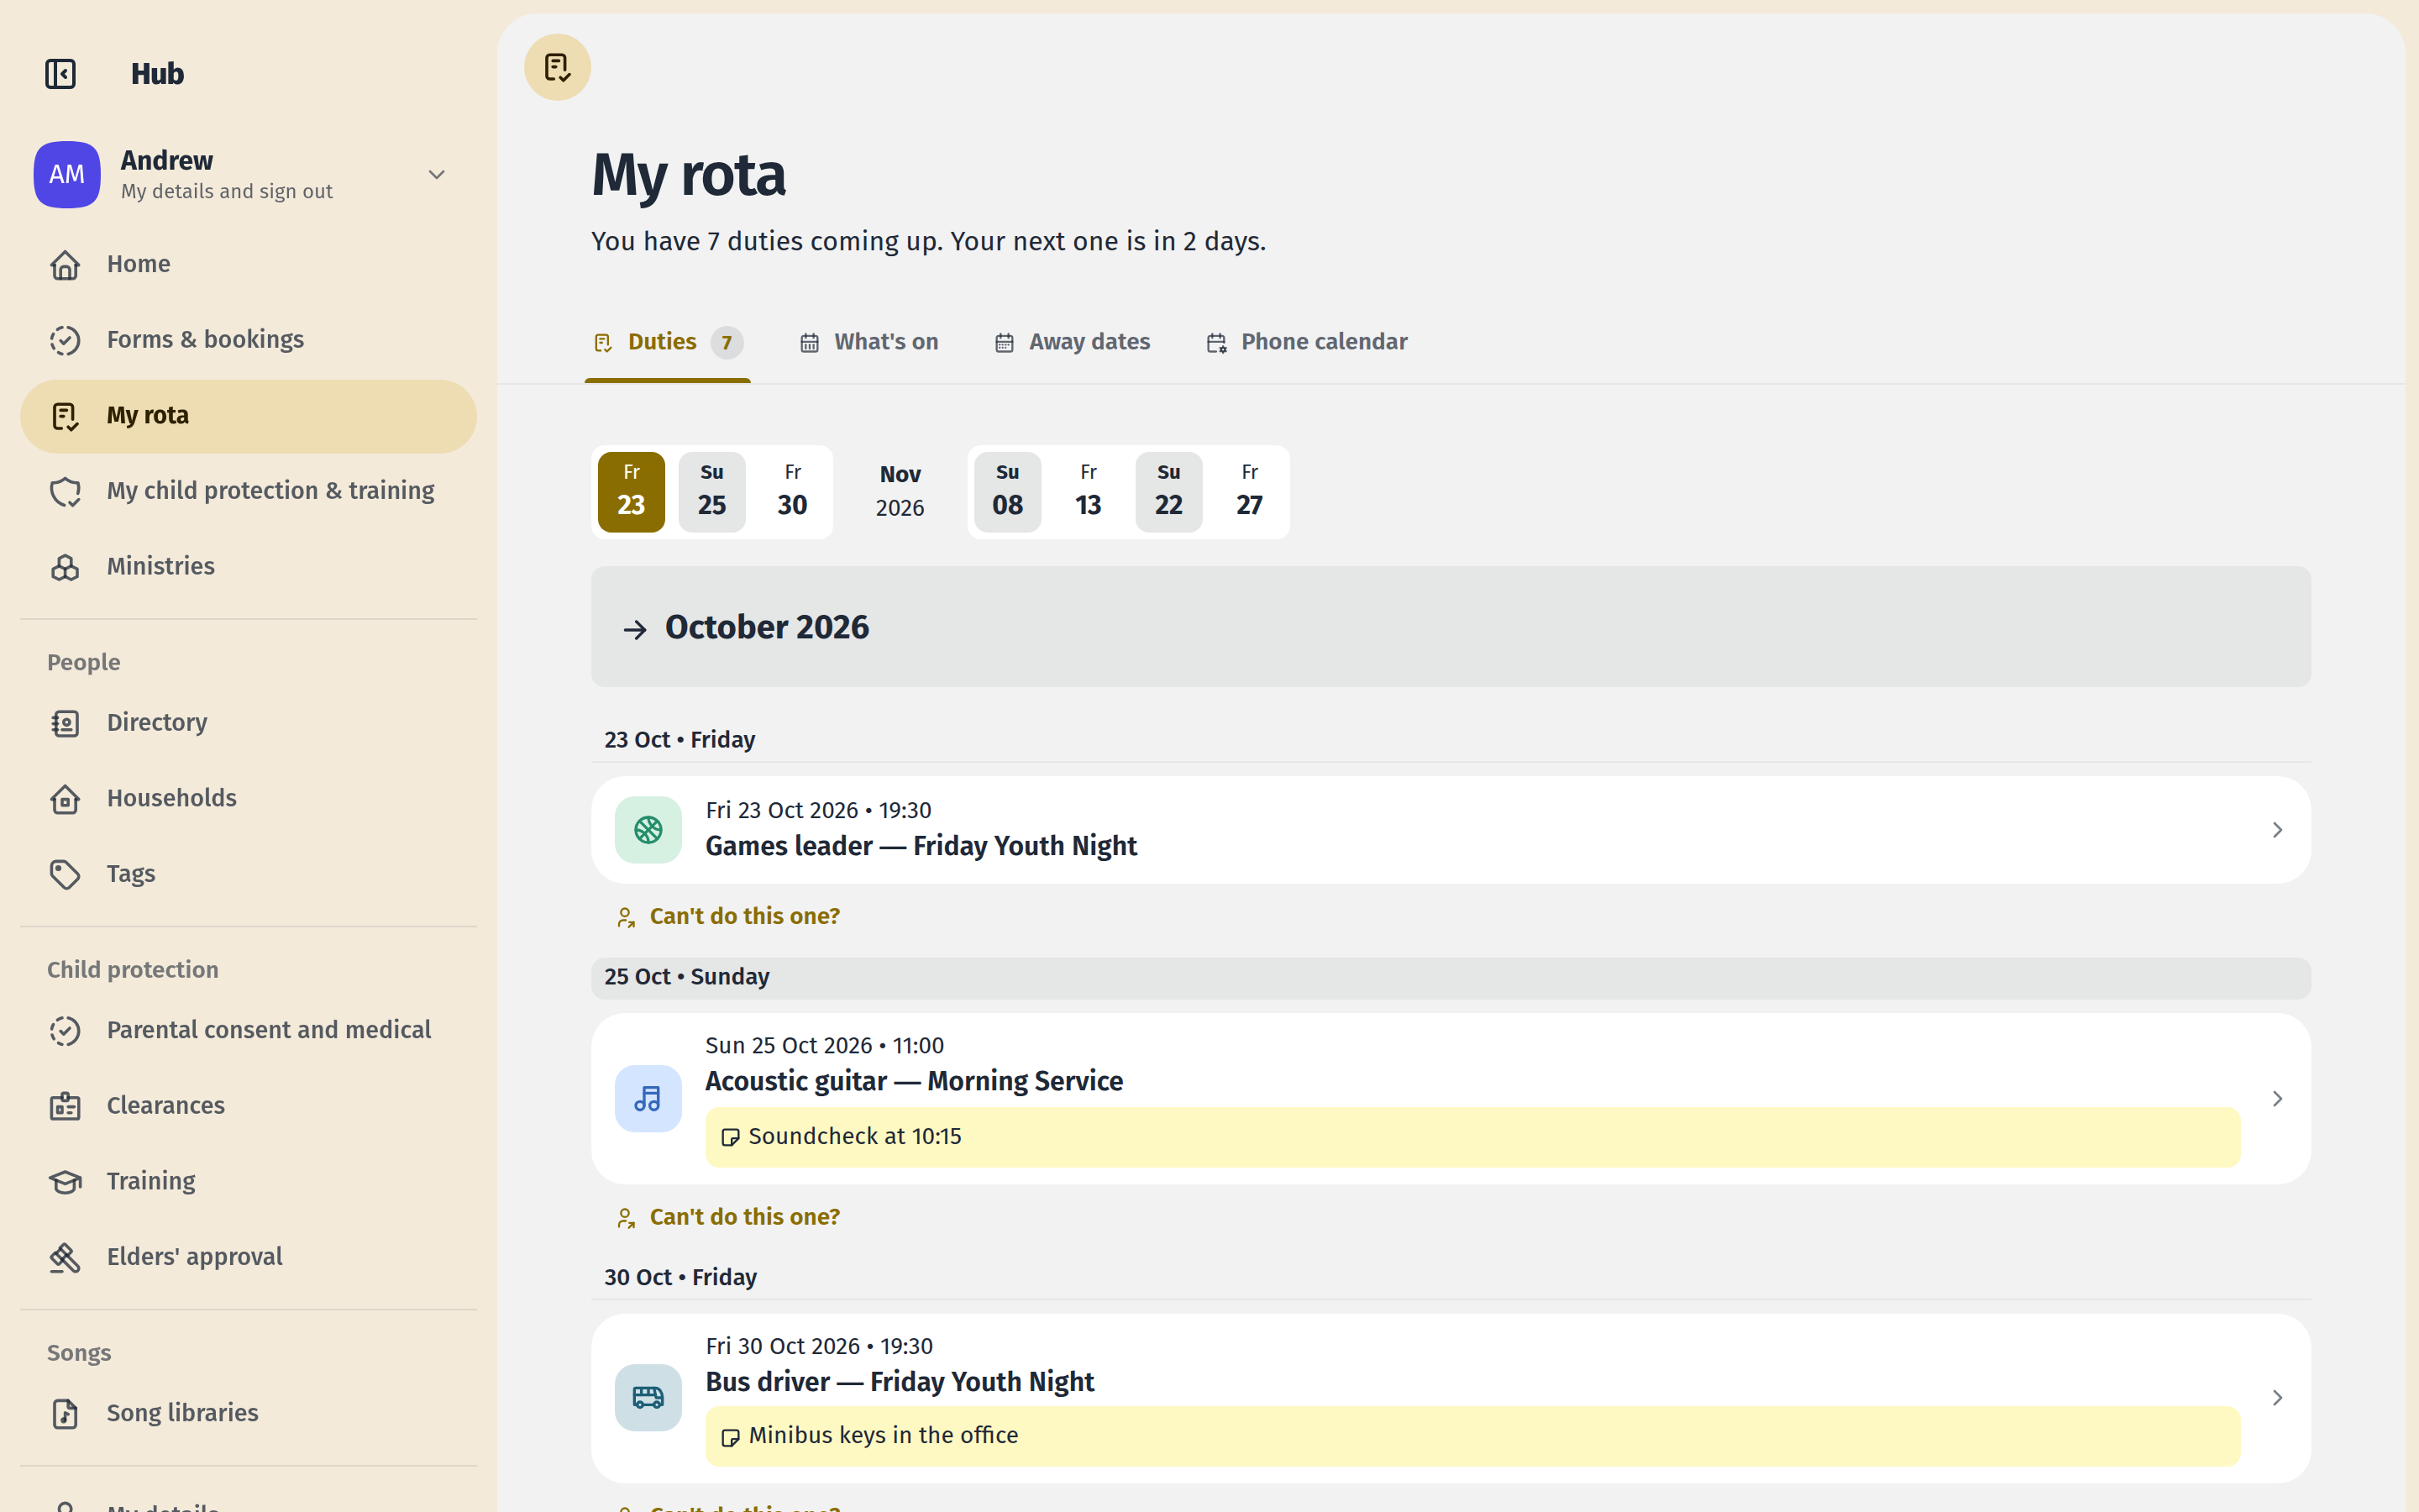Open Parental consent and medical
This screenshot has height=1512, width=2419.
tap(248, 1030)
